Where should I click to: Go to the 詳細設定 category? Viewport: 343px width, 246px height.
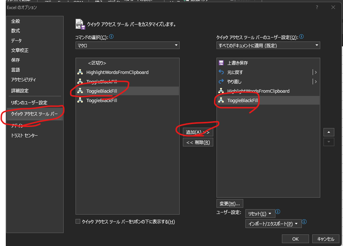[x=20, y=91]
